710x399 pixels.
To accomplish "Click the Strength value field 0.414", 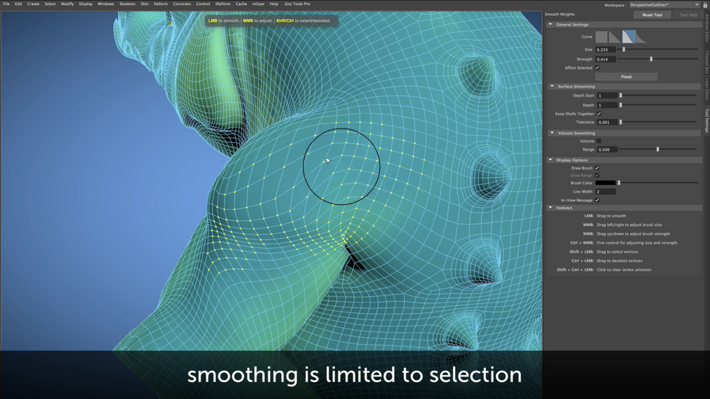I will [x=605, y=59].
